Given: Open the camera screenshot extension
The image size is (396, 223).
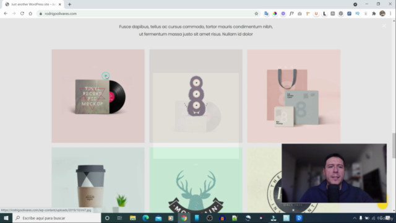Looking at the screenshot, I should pos(299,14).
